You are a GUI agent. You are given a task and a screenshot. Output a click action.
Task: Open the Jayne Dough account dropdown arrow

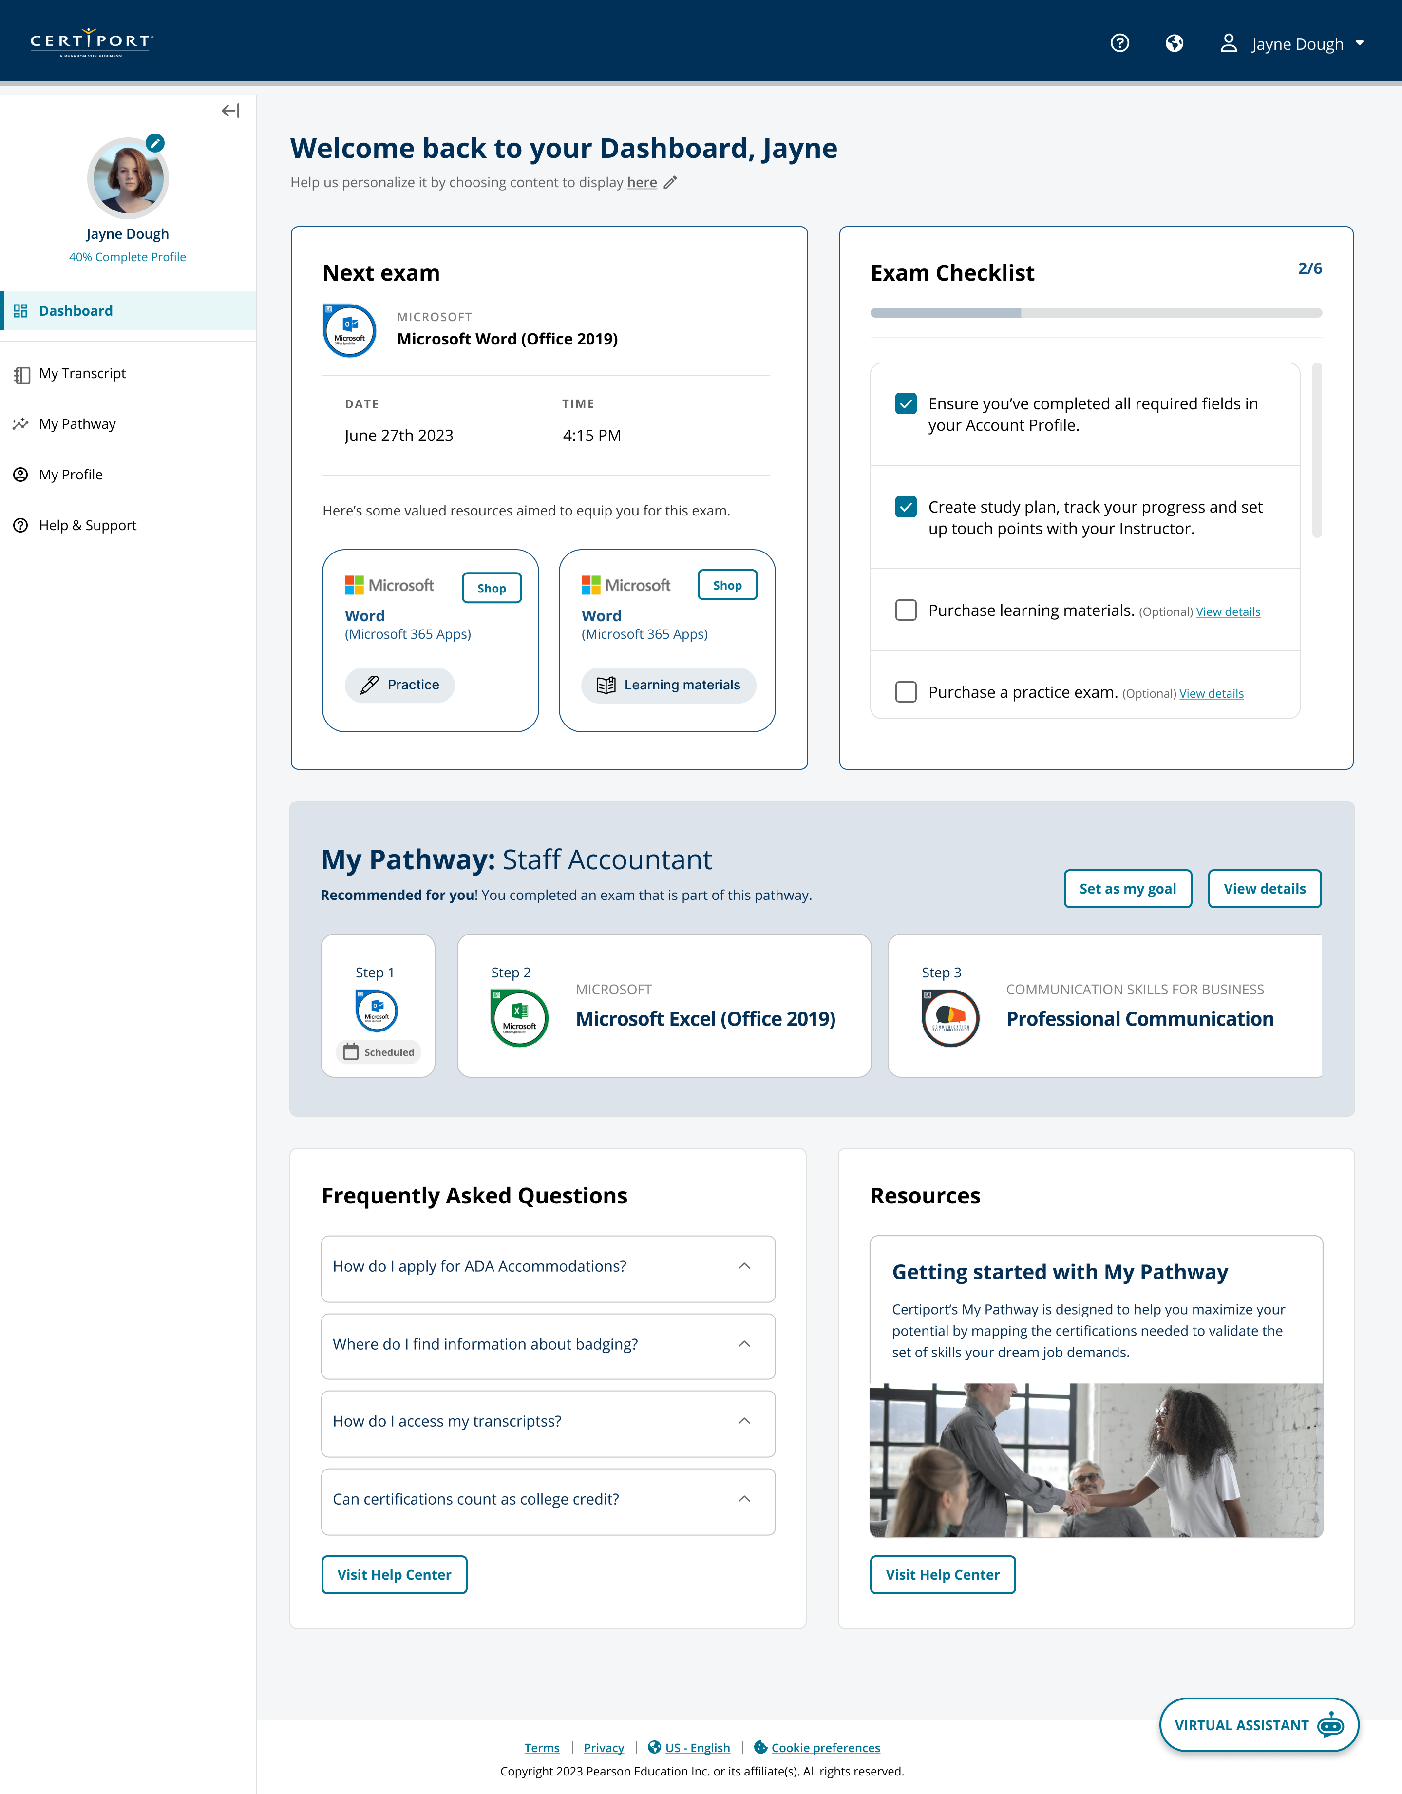1359,43
